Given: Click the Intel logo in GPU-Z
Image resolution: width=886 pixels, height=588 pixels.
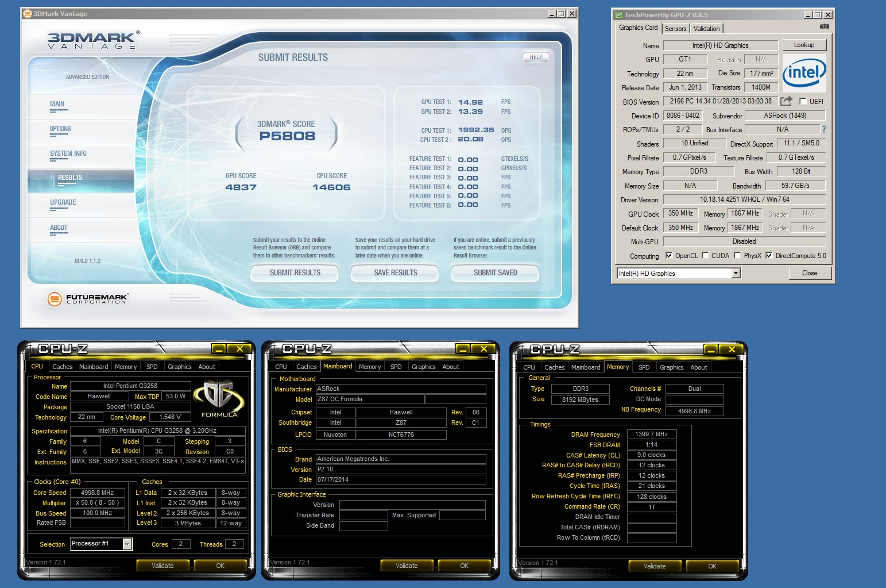Looking at the screenshot, I should [804, 73].
